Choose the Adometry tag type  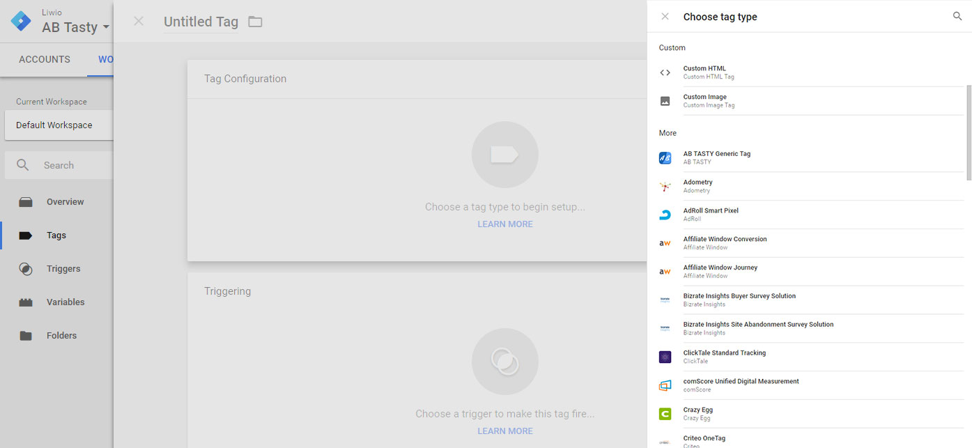pyautogui.click(x=811, y=186)
